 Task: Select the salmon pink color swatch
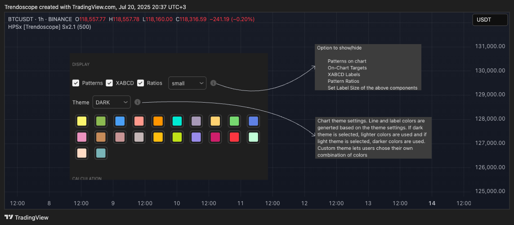pos(139,121)
